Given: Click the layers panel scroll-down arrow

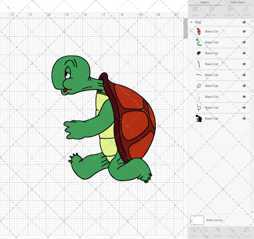Looking at the screenshot, I should tap(251, 212).
